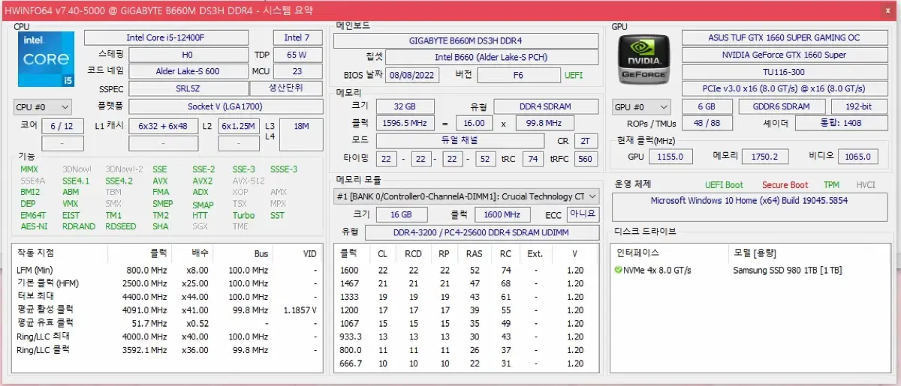Click the green check icon beside NVMe
Screen dimensions: 901x386
(618, 270)
